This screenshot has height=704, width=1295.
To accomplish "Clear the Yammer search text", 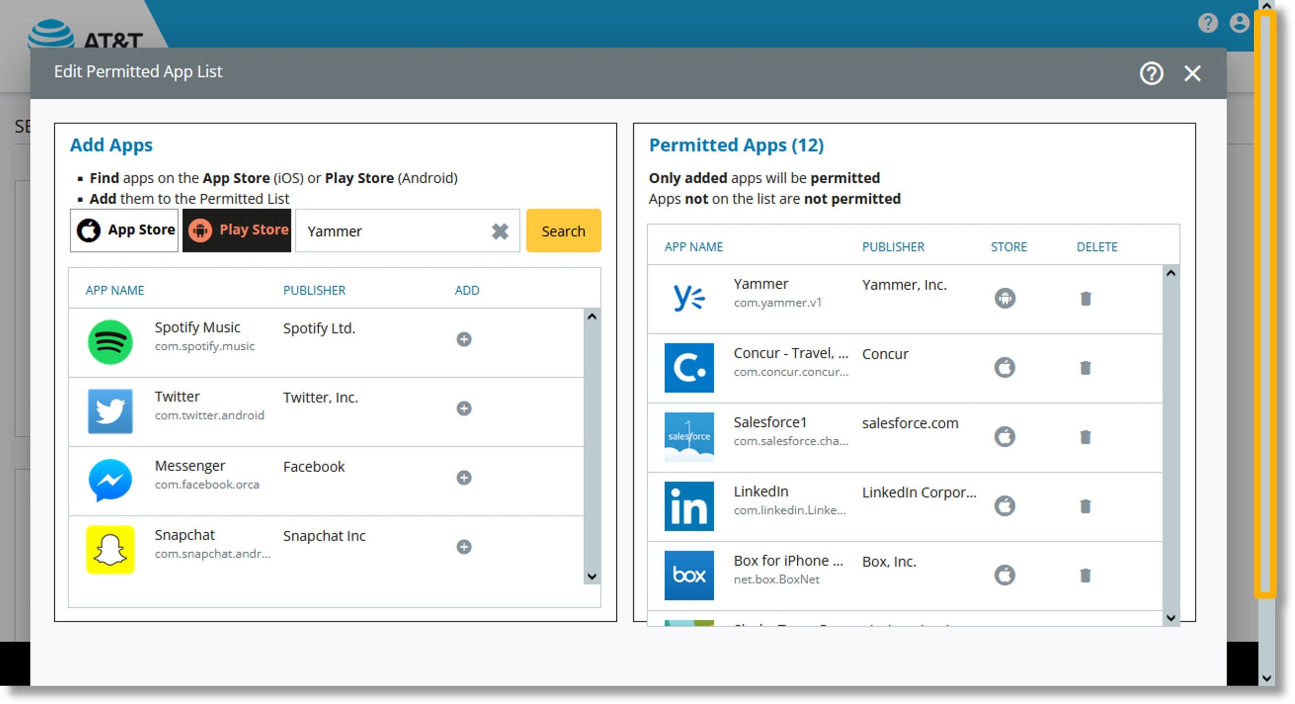I will (500, 231).
